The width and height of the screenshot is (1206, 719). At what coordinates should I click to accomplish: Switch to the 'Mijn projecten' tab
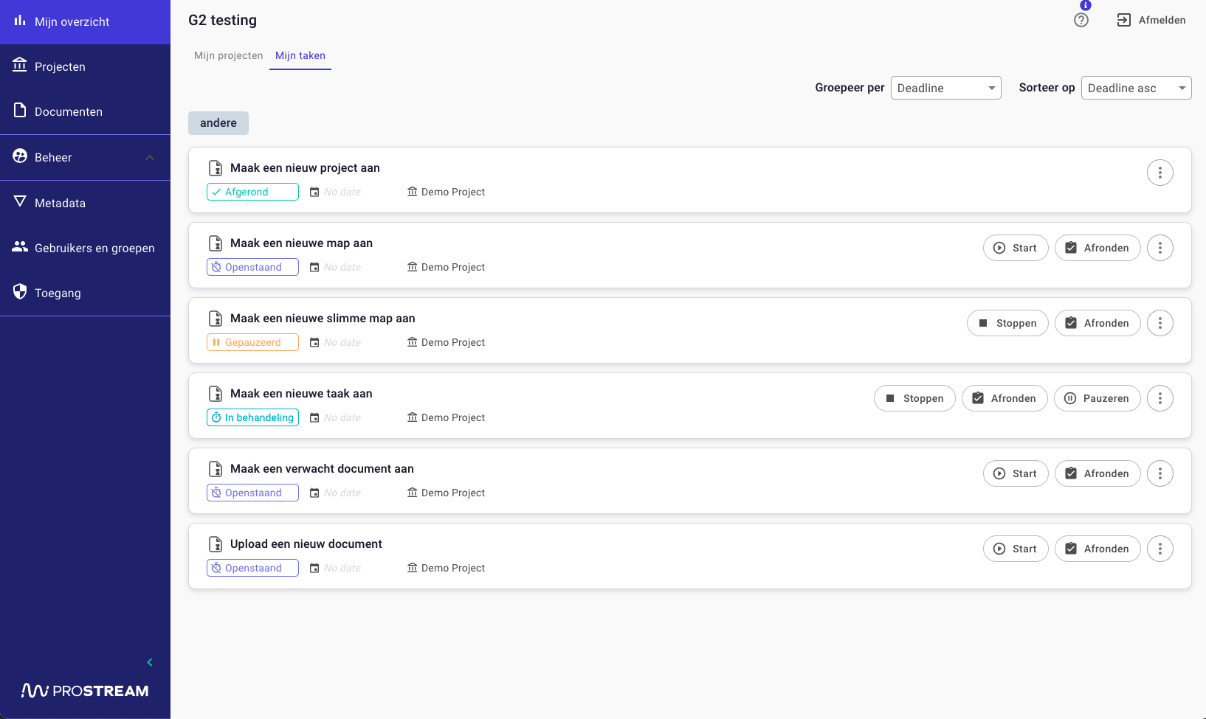pos(228,56)
